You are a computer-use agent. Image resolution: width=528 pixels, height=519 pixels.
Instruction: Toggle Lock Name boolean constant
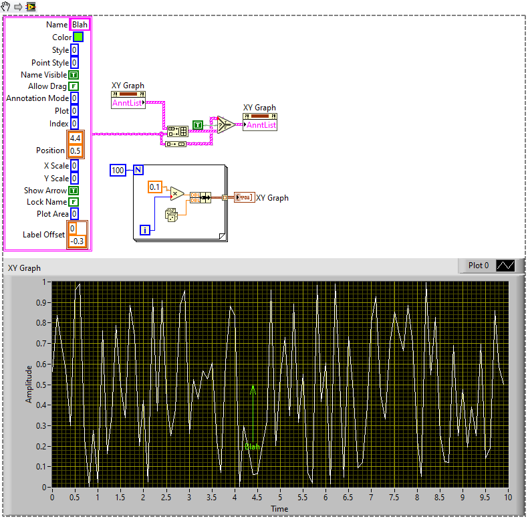[74, 202]
